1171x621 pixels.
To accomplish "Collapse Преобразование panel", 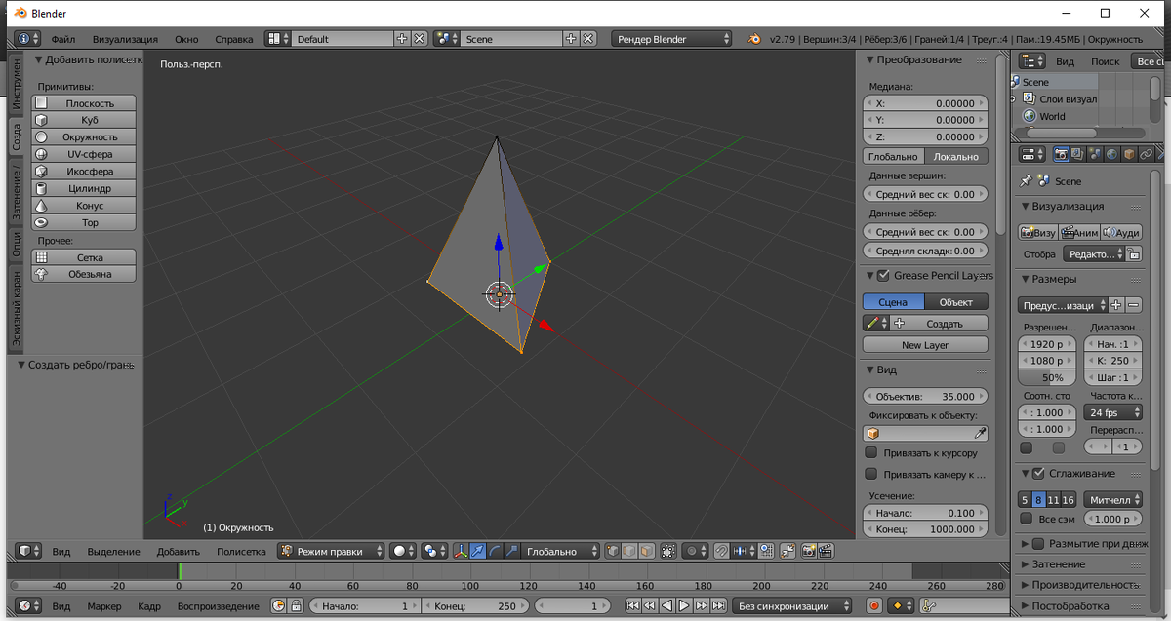I will point(869,59).
